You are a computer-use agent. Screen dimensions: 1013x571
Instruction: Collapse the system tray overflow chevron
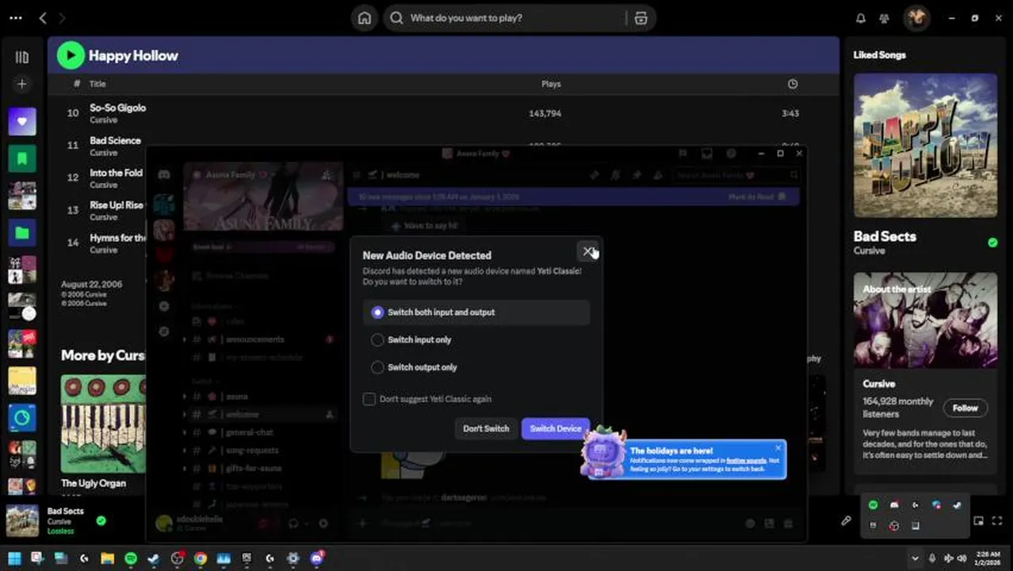(915, 559)
